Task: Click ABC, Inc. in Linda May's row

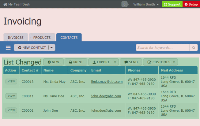Action: click(x=78, y=82)
